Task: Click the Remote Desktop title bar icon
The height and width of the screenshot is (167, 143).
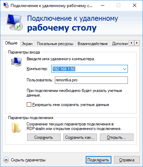Action: (x=6, y=5)
